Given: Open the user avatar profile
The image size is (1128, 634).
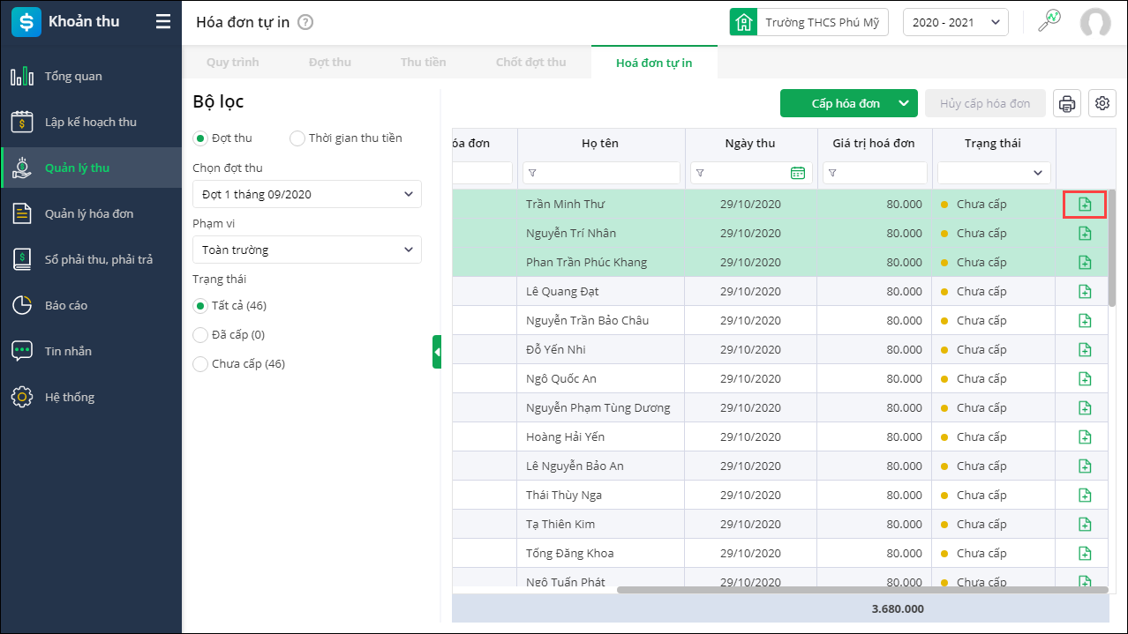Looking at the screenshot, I should [1094, 23].
